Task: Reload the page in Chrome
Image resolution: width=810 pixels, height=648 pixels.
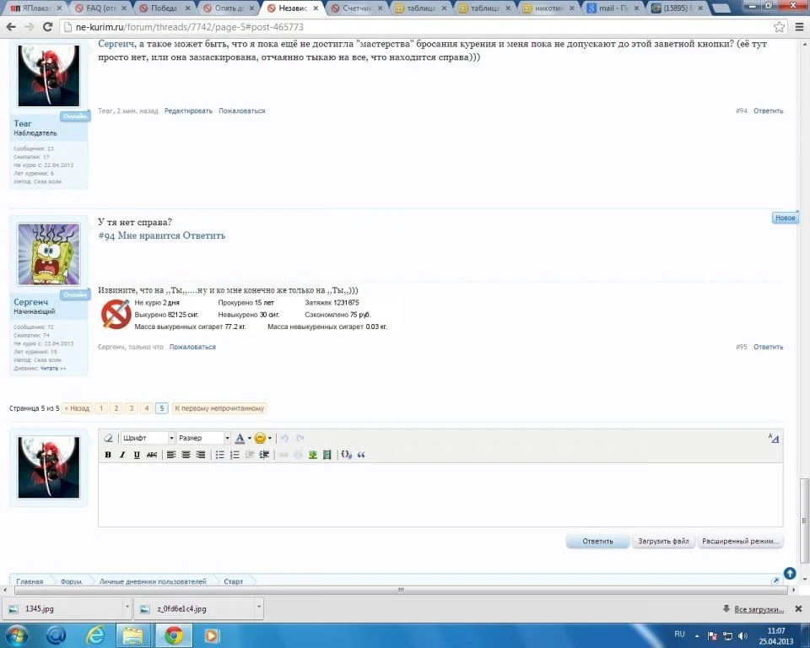Action: coord(47,27)
